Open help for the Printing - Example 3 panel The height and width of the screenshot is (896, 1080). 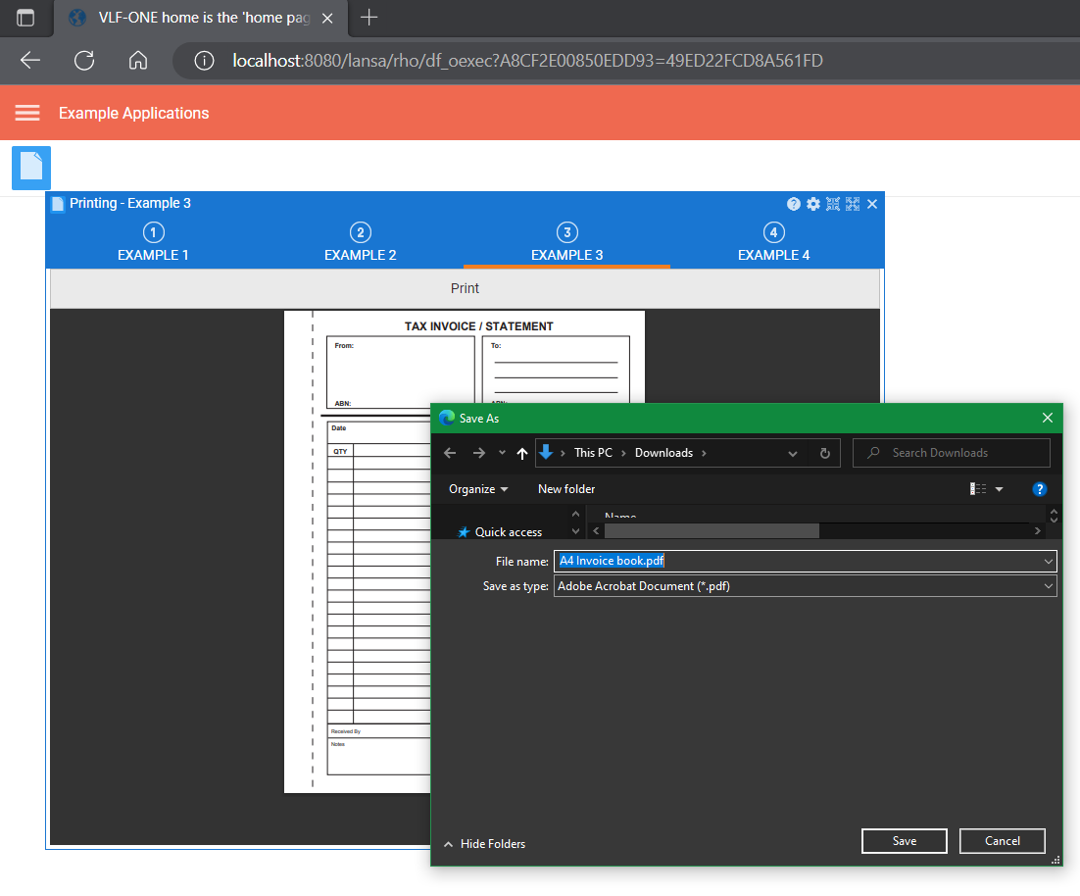point(794,204)
